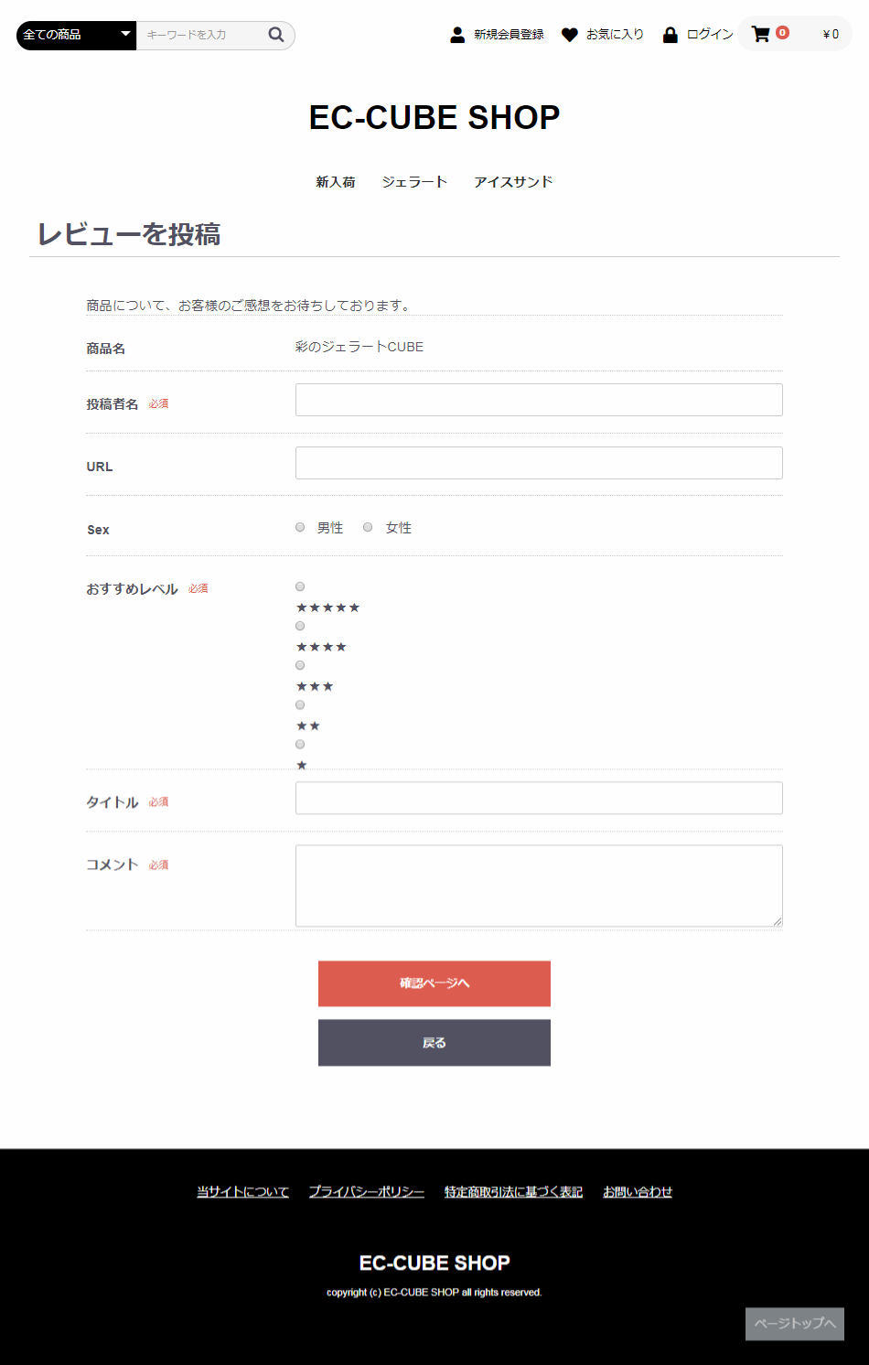Click the 確認ページへ button
Image resolution: width=869 pixels, height=1365 pixels.
[x=434, y=983]
